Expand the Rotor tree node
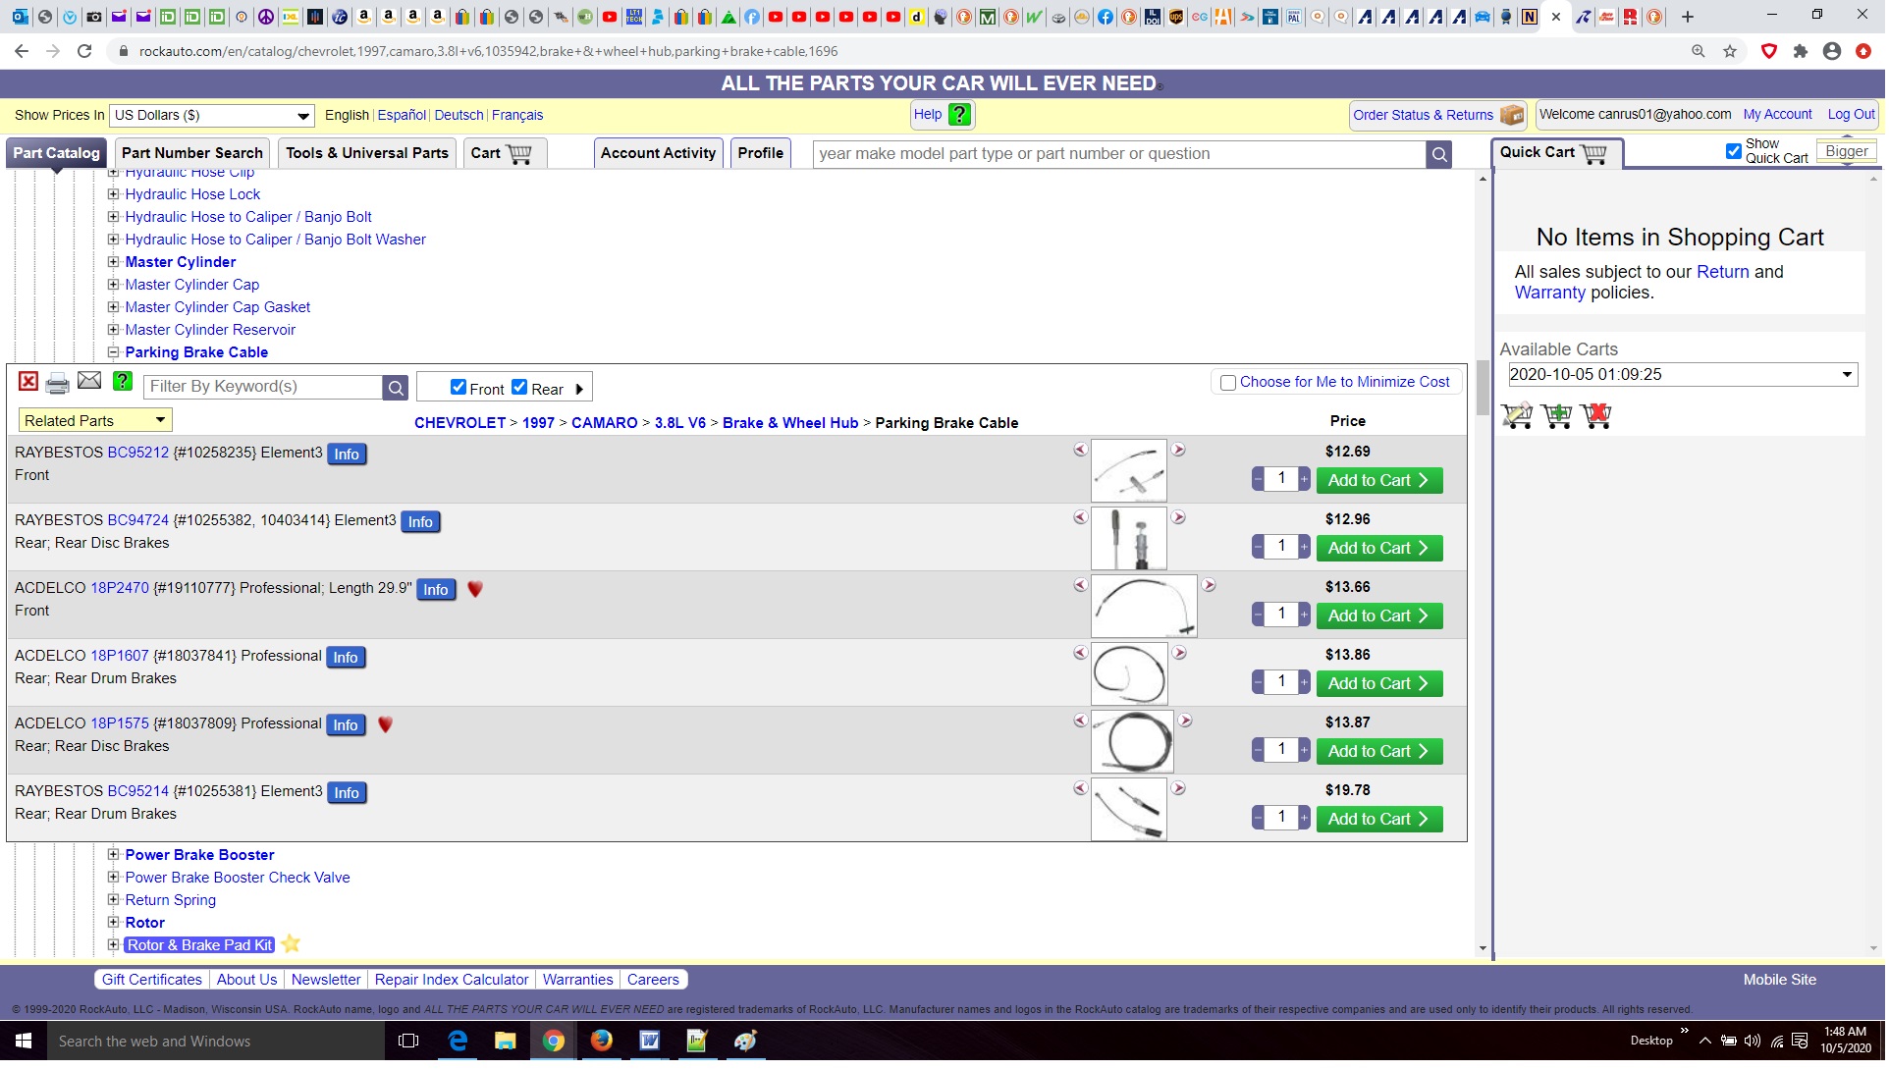1889x1070 pixels. coord(114,924)
